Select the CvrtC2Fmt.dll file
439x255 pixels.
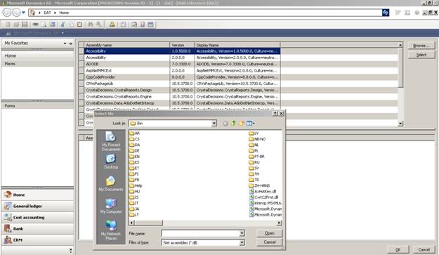(x=263, y=197)
